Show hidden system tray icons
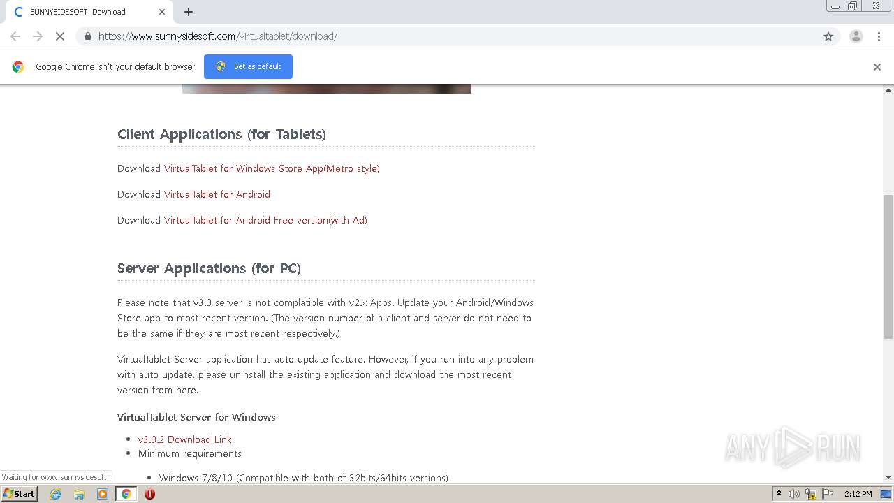This screenshot has height=503, width=894. (779, 494)
